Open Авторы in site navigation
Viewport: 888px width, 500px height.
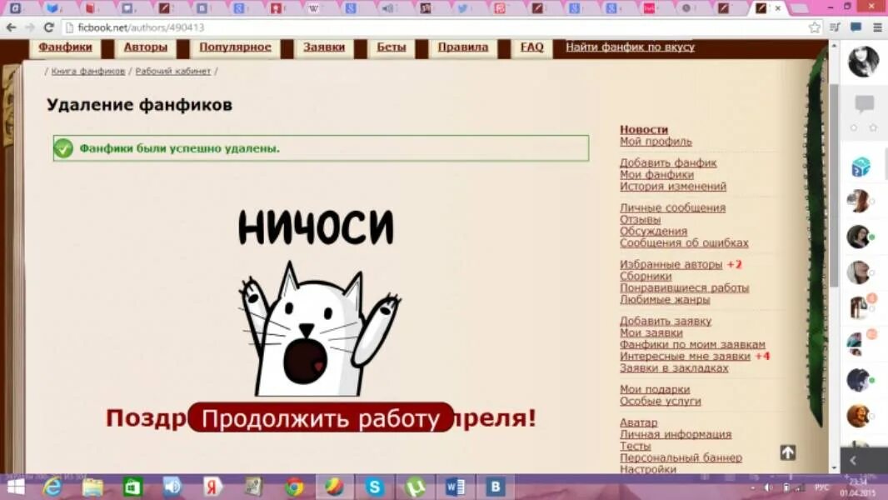[x=146, y=47]
